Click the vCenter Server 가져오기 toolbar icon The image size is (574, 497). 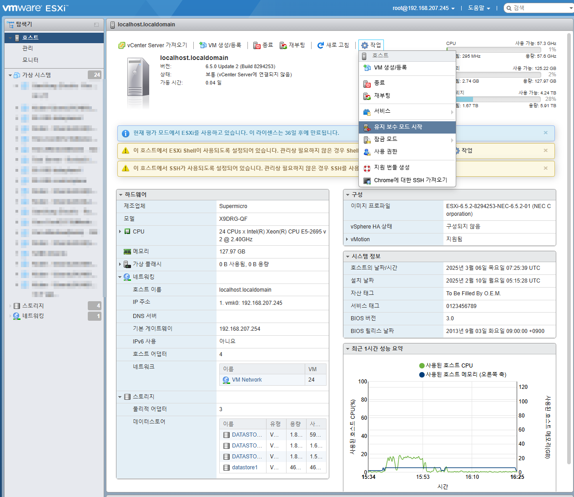[x=121, y=45]
